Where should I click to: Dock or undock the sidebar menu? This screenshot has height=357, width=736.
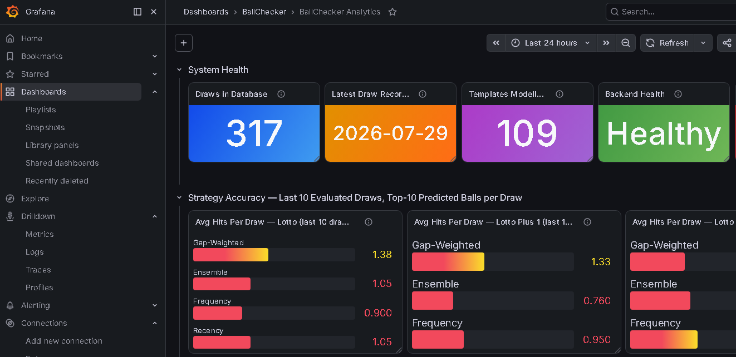coord(138,12)
